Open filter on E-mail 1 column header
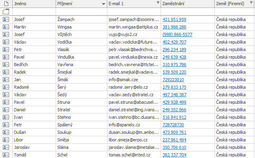The width and height of the screenshot is (255, 158). (x=158, y=2)
